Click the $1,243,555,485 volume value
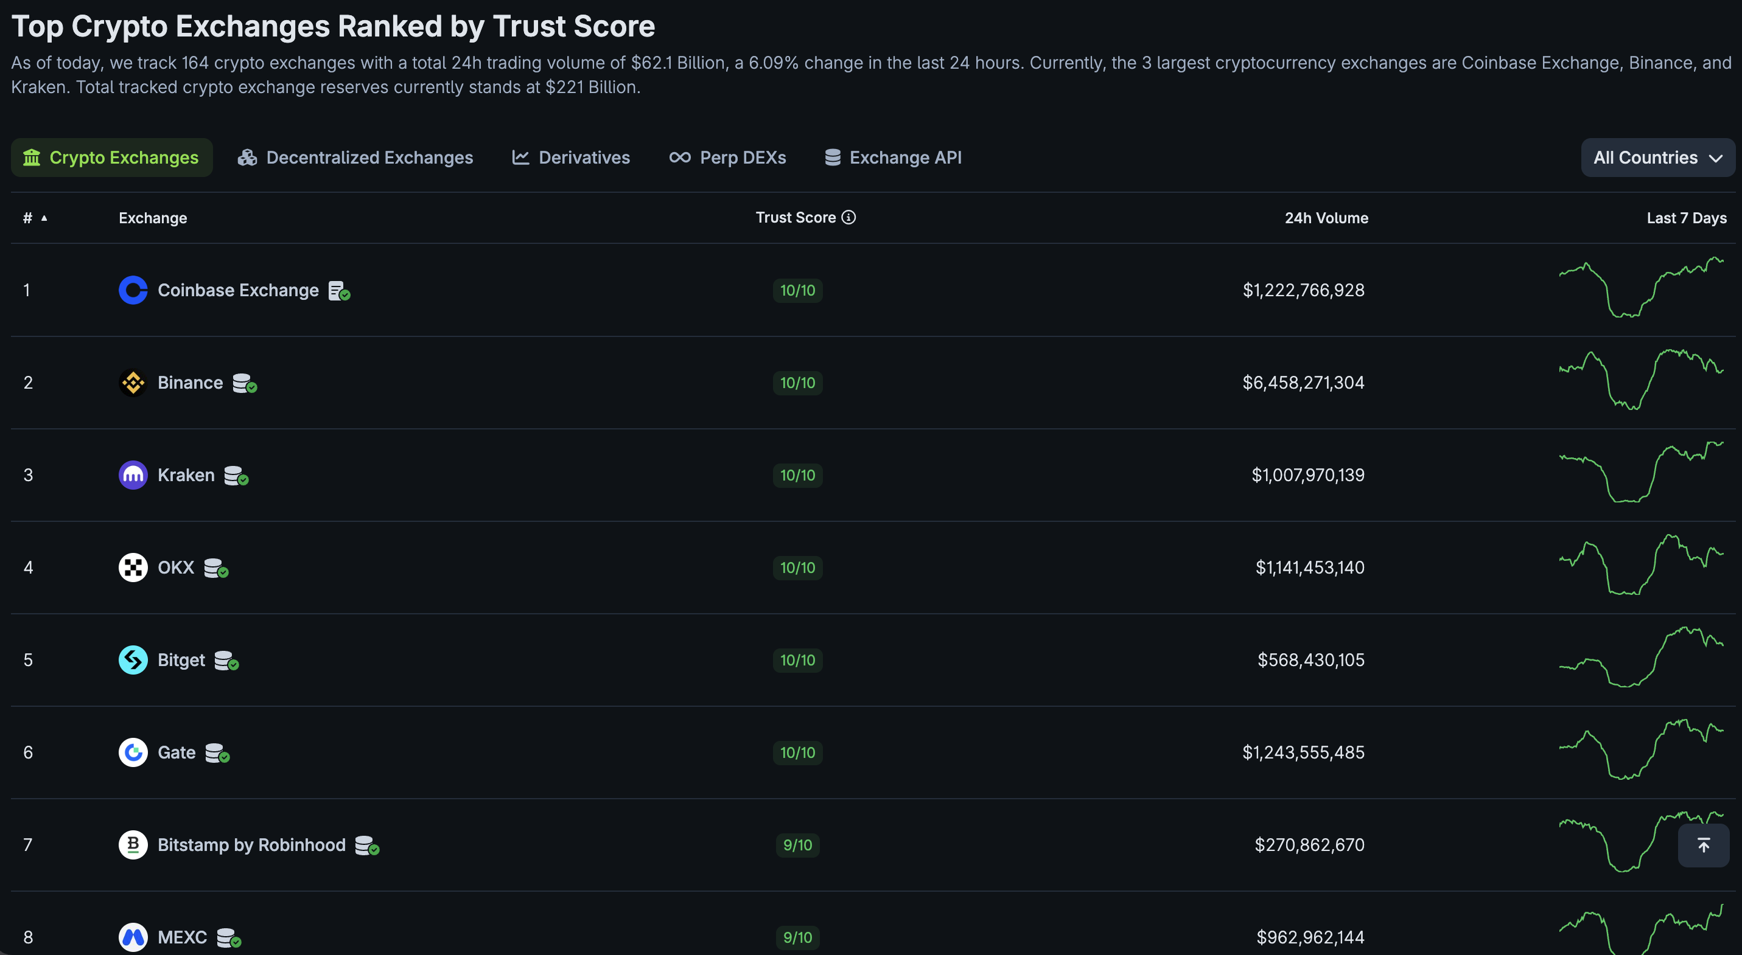Viewport: 1742px width, 955px height. (1303, 752)
